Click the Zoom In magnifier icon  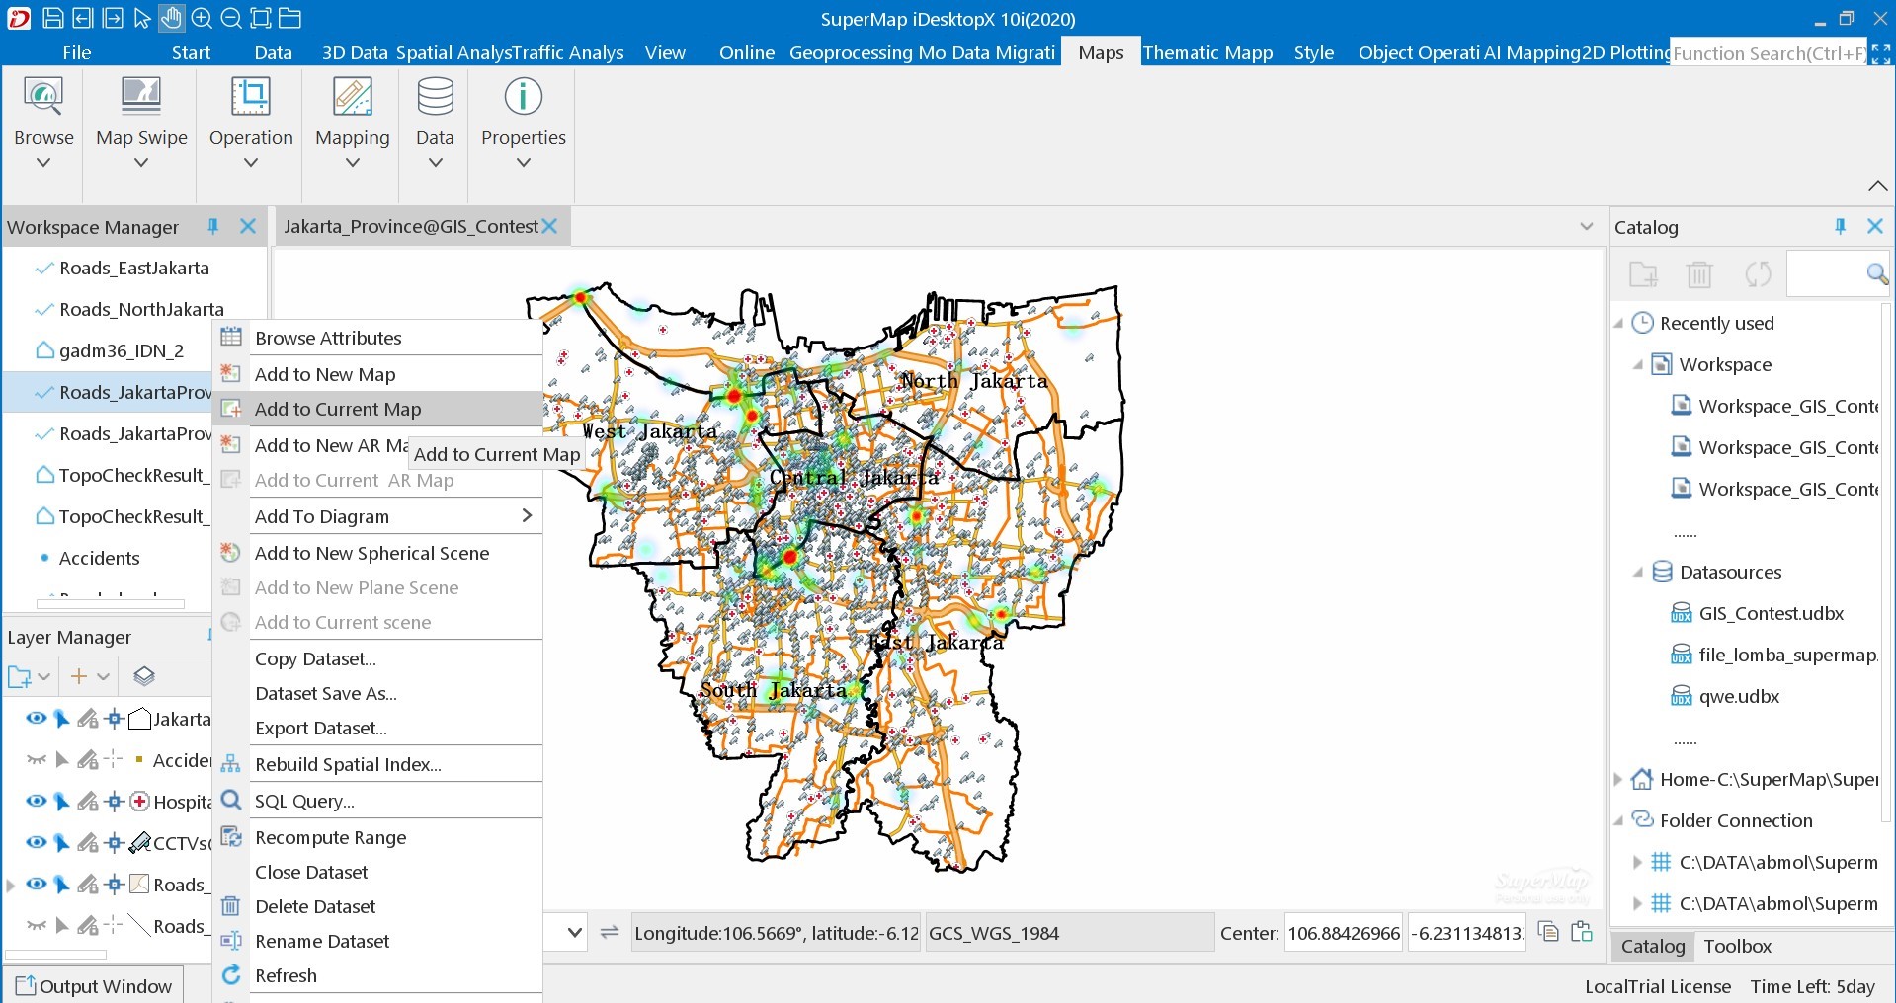(x=202, y=18)
